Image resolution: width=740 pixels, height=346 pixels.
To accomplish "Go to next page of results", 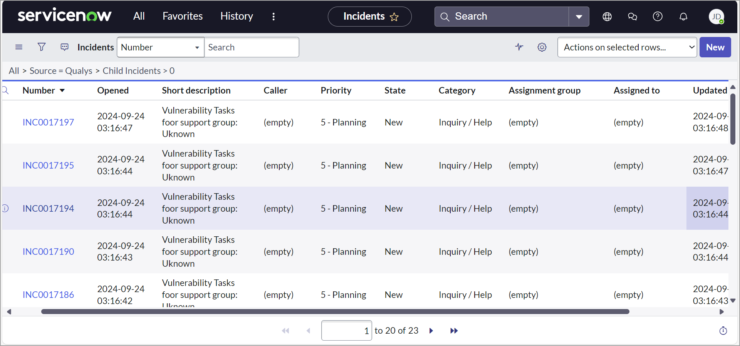I will coord(431,331).
